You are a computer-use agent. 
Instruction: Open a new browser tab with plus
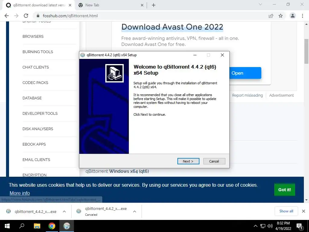point(154,5)
